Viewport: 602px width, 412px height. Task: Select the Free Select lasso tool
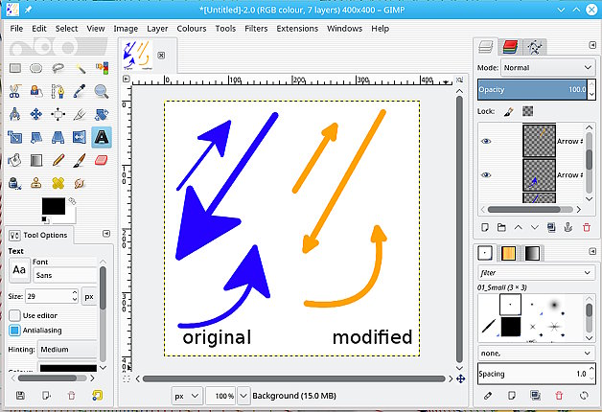point(58,68)
